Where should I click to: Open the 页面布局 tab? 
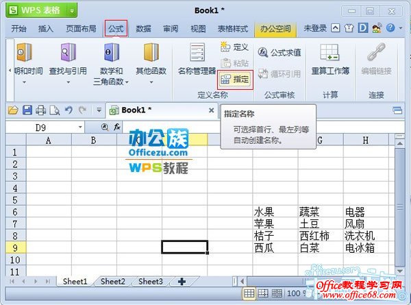coord(81,28)
